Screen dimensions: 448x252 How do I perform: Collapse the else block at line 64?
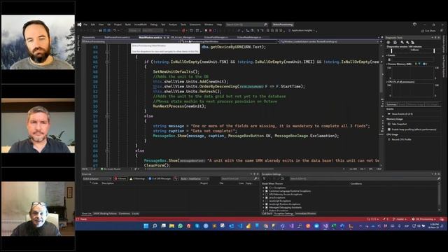[x=107, y=150]
